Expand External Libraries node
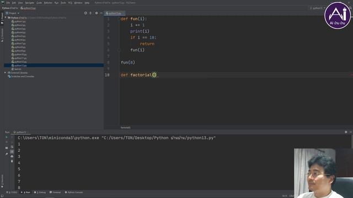This screenshot has height=198, width=353. point(6,73)
